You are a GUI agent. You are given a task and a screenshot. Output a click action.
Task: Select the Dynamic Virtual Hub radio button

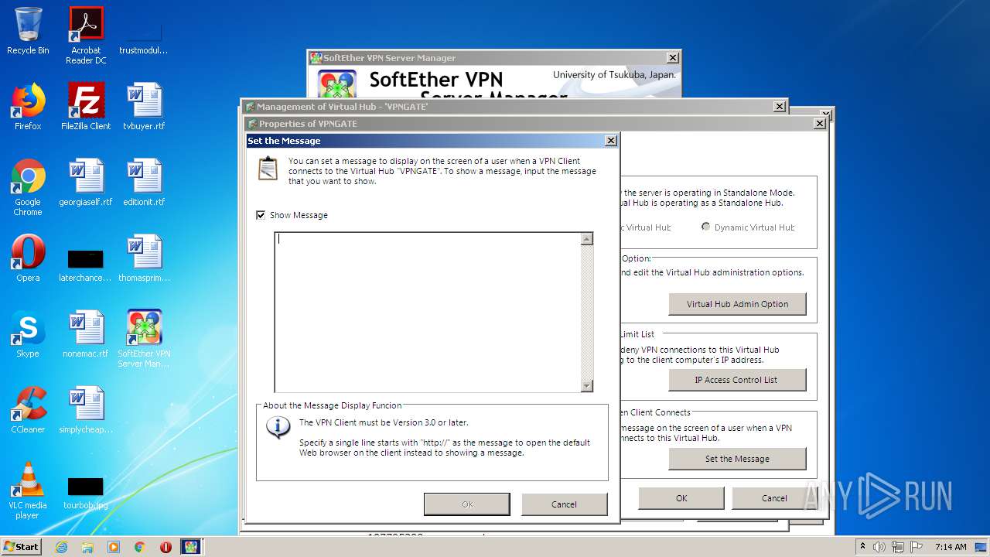click(x=705, y=227)
